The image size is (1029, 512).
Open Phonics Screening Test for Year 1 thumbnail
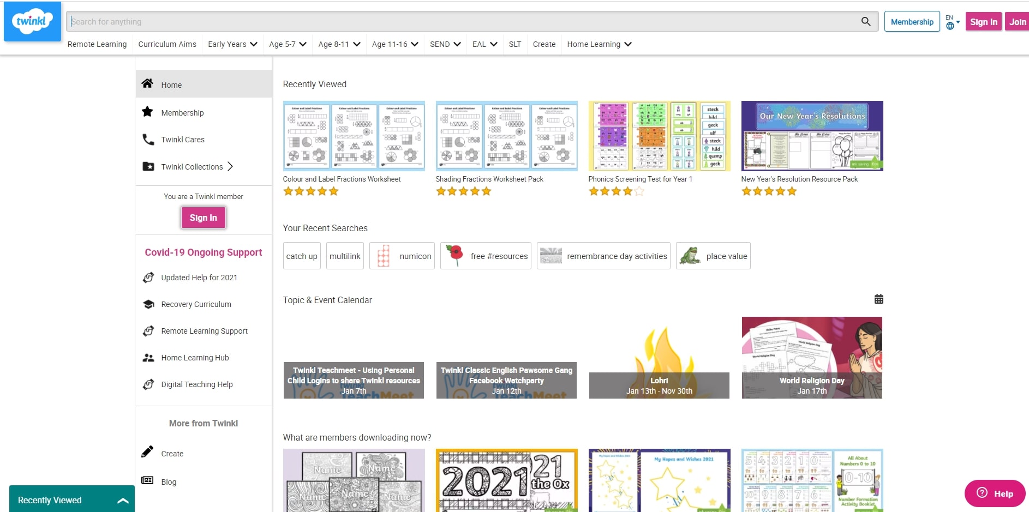(659, 136)
